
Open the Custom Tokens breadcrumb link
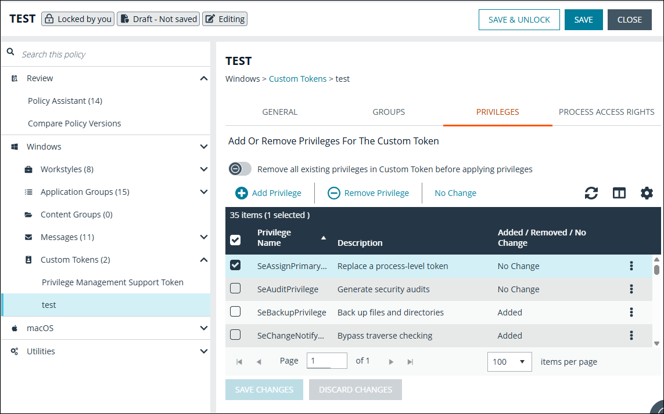coord(297,78)
